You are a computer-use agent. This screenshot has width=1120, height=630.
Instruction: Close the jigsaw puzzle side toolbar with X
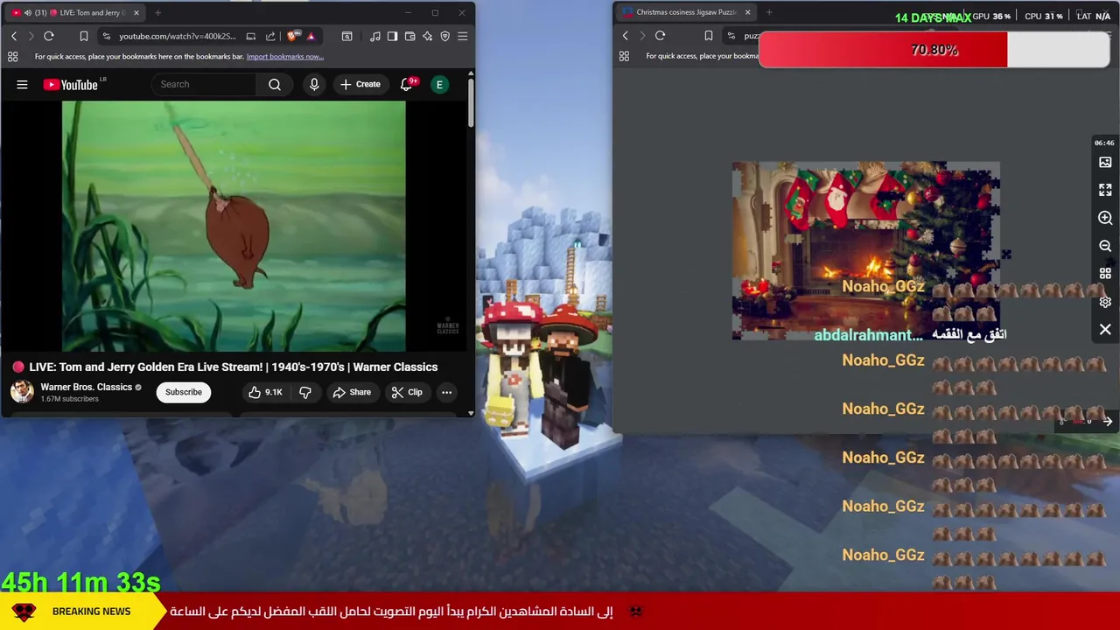1105,330
